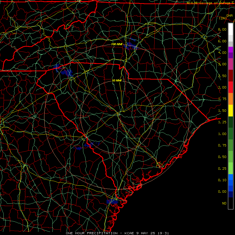Click the 100 NMI range ring label
235x235 pixels.
point(117,44)
